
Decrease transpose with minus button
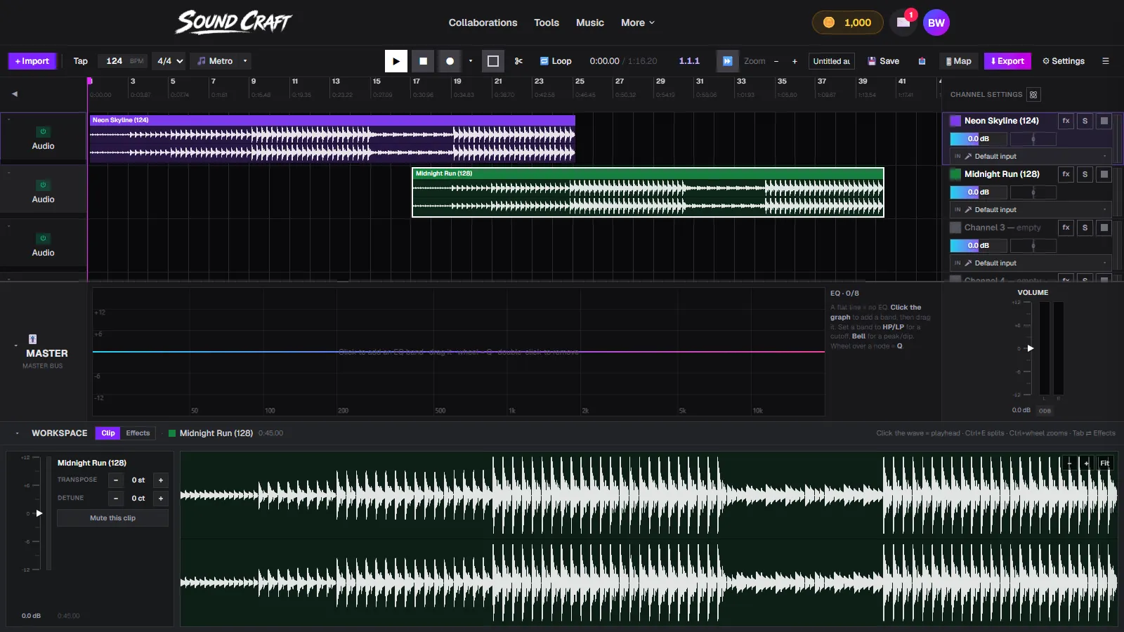(x=116, y=480)
